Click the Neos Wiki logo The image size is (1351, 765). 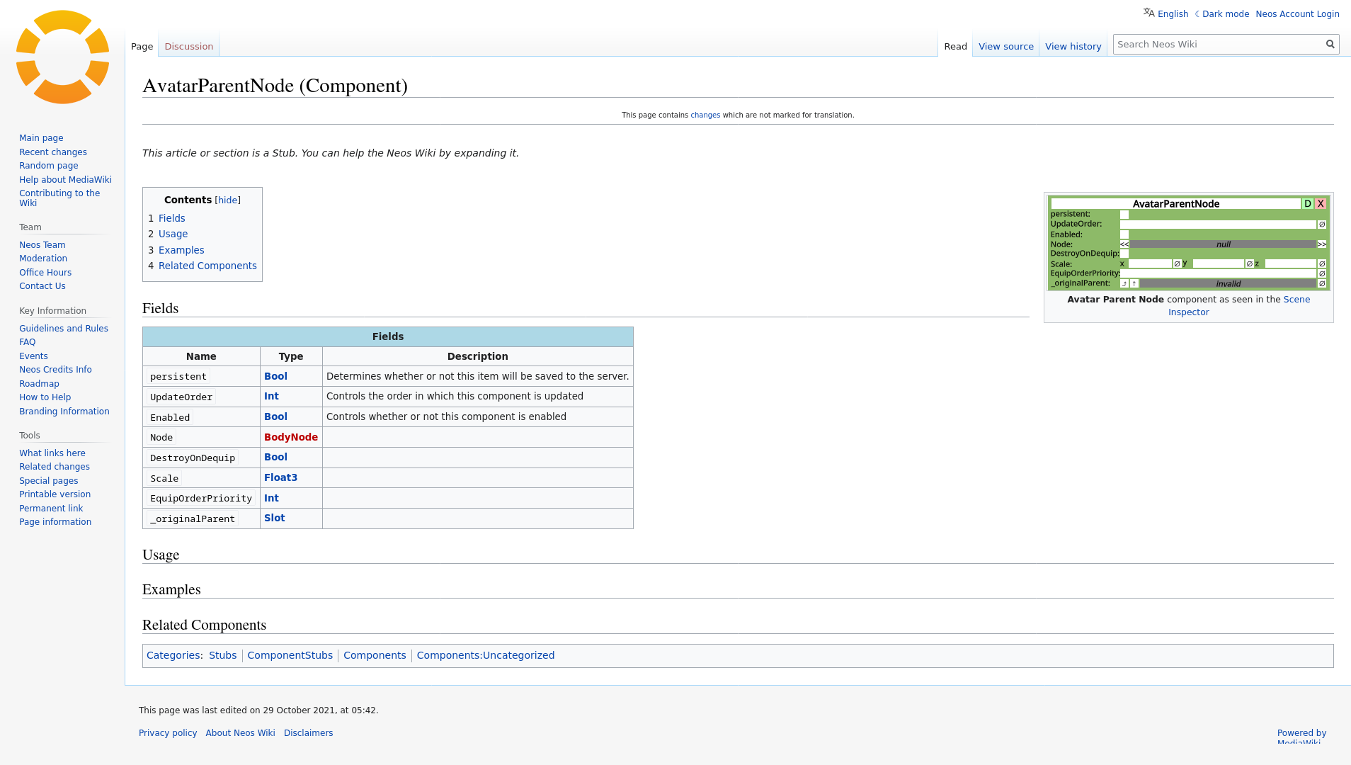[62, 57]
